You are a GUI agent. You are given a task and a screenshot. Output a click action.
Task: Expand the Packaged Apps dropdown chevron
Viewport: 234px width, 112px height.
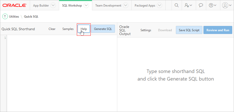click(160, 6)
